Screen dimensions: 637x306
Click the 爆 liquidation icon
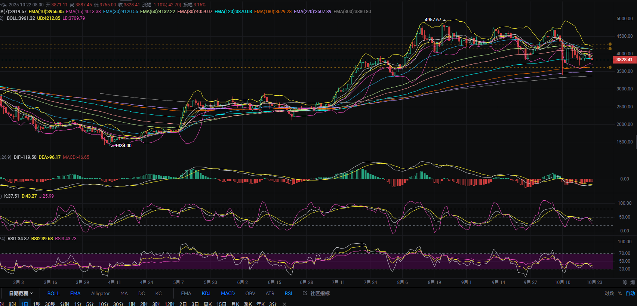click(x=633, y=282)
